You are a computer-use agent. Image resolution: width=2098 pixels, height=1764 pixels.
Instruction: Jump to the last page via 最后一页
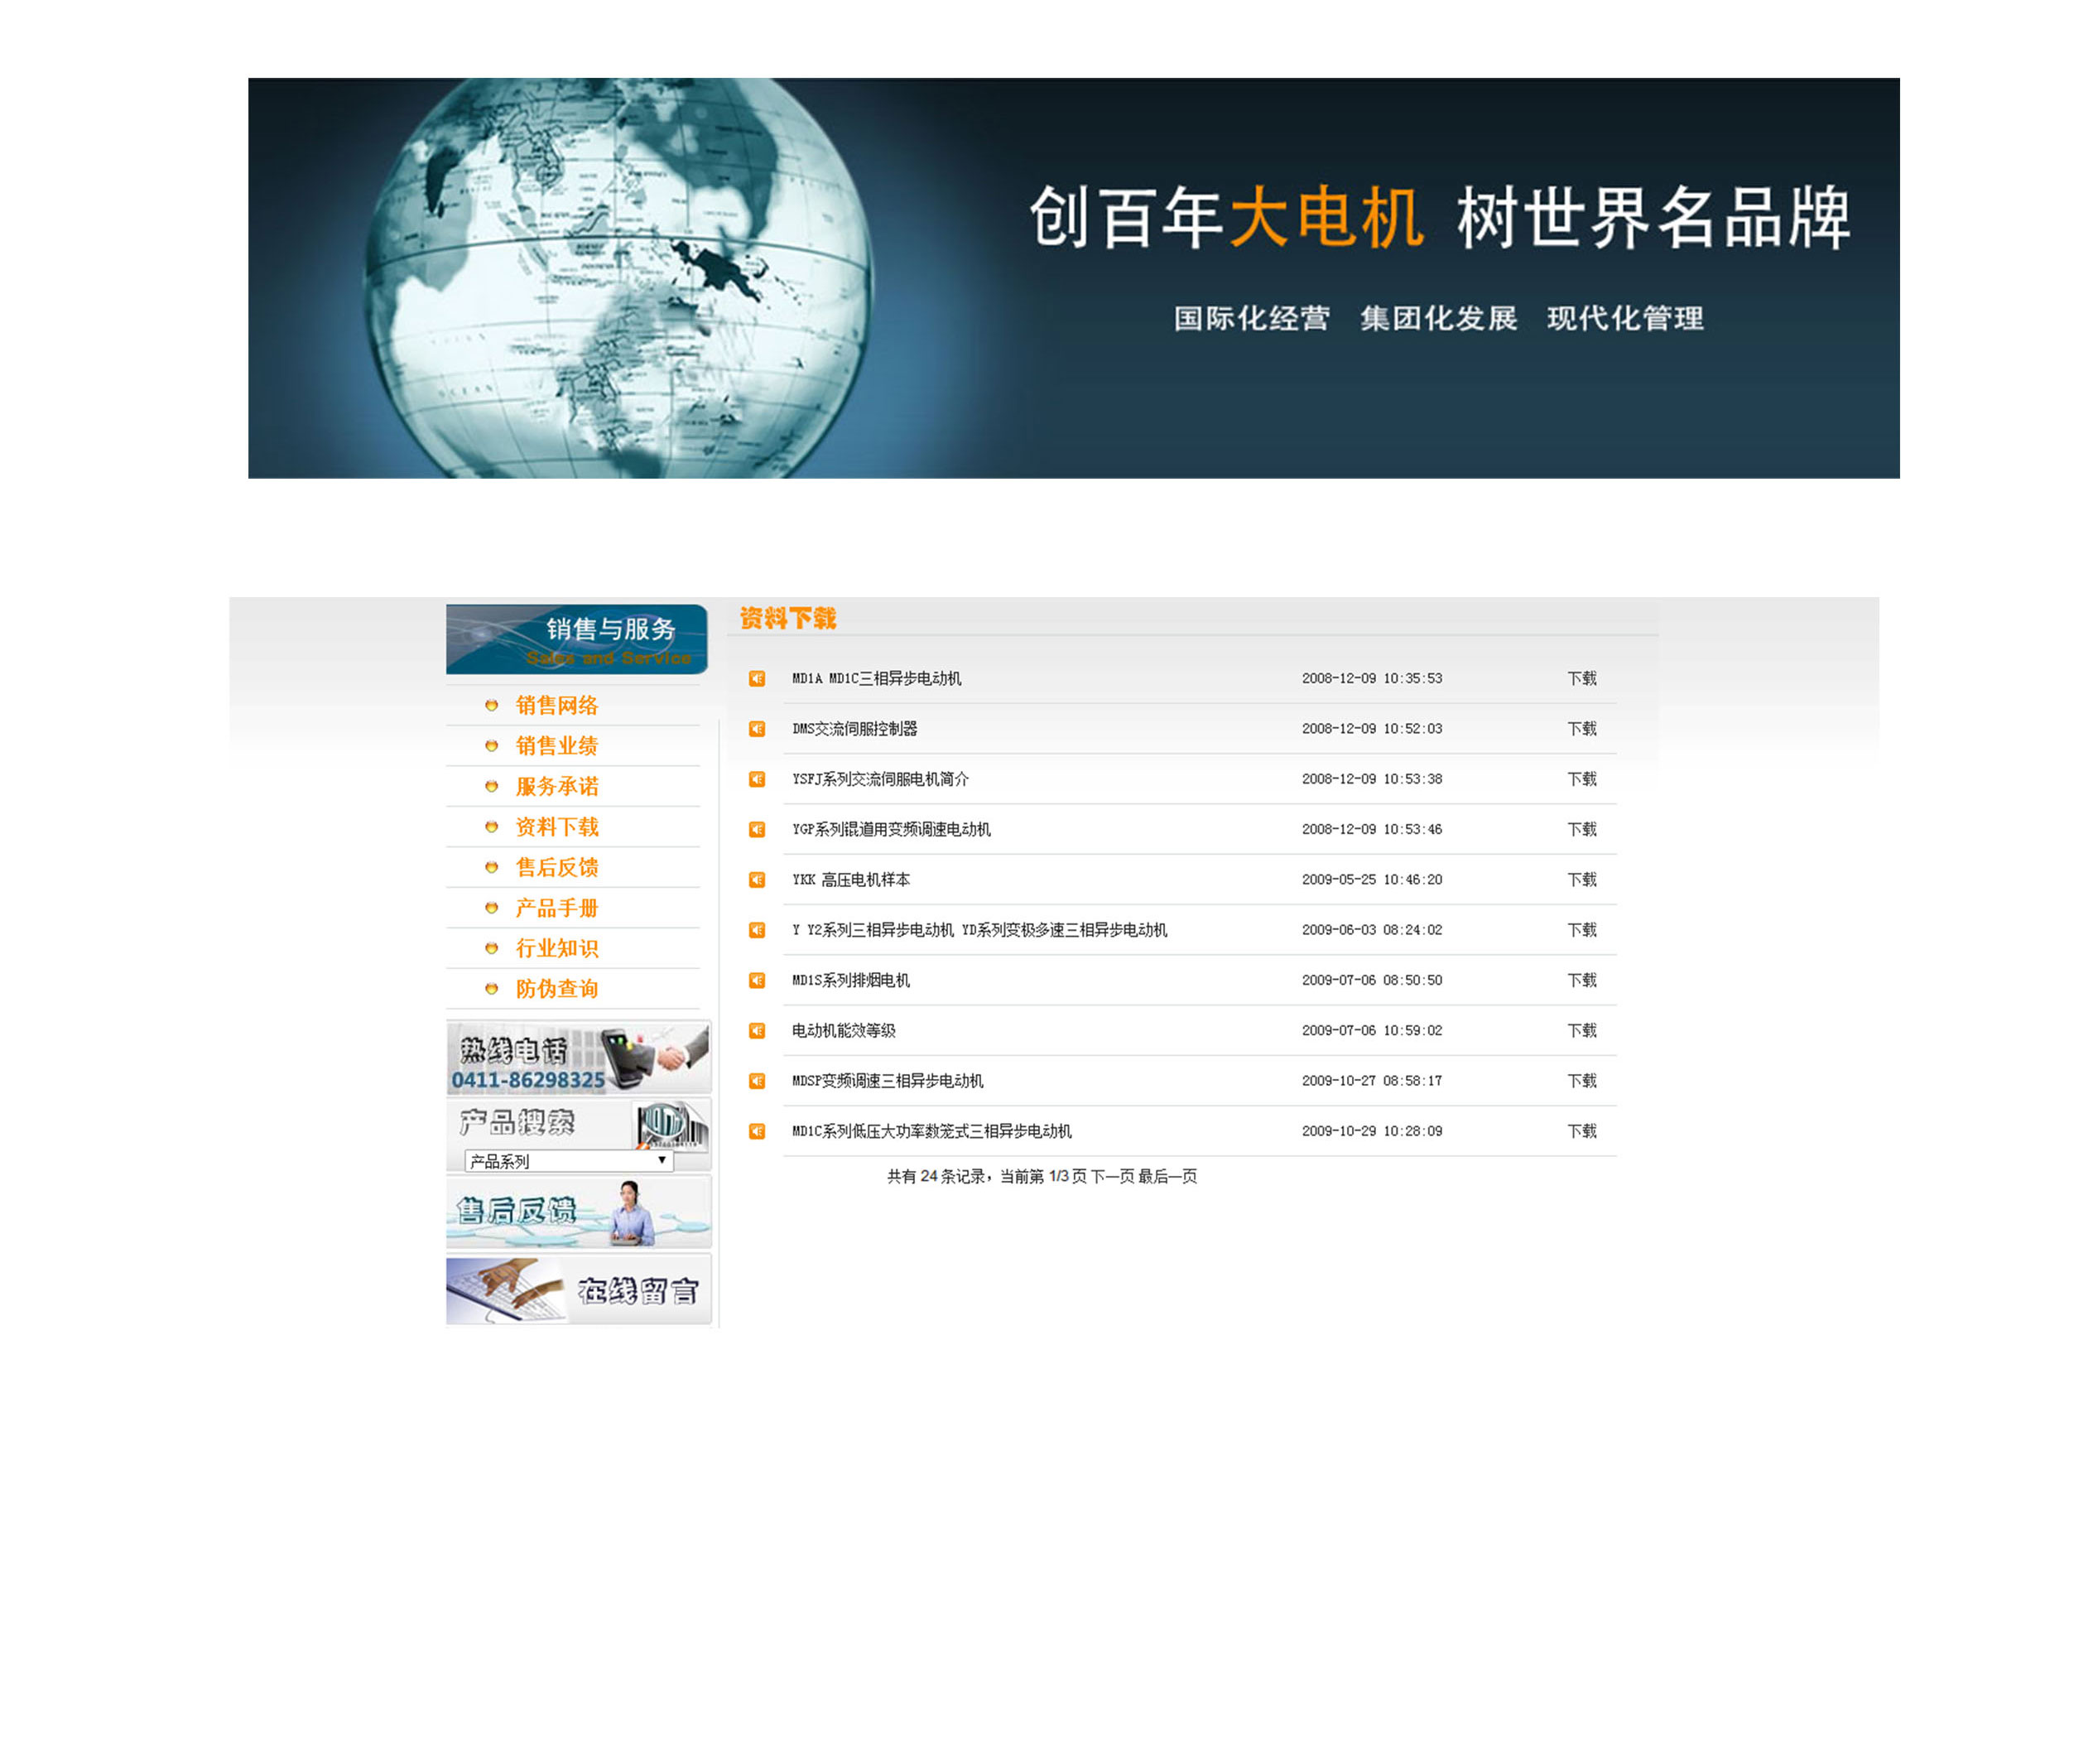pyautogui.click(x=1167, y=1177)
